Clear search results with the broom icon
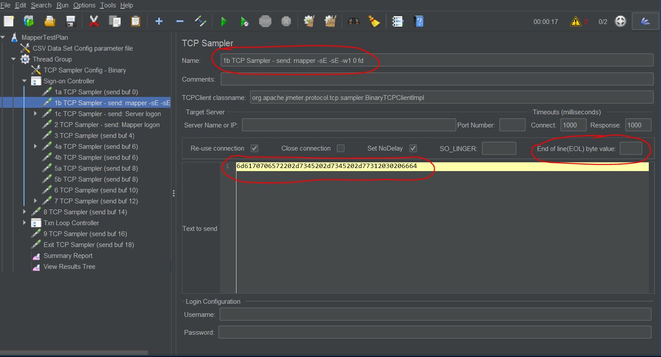 click(374, 21)
